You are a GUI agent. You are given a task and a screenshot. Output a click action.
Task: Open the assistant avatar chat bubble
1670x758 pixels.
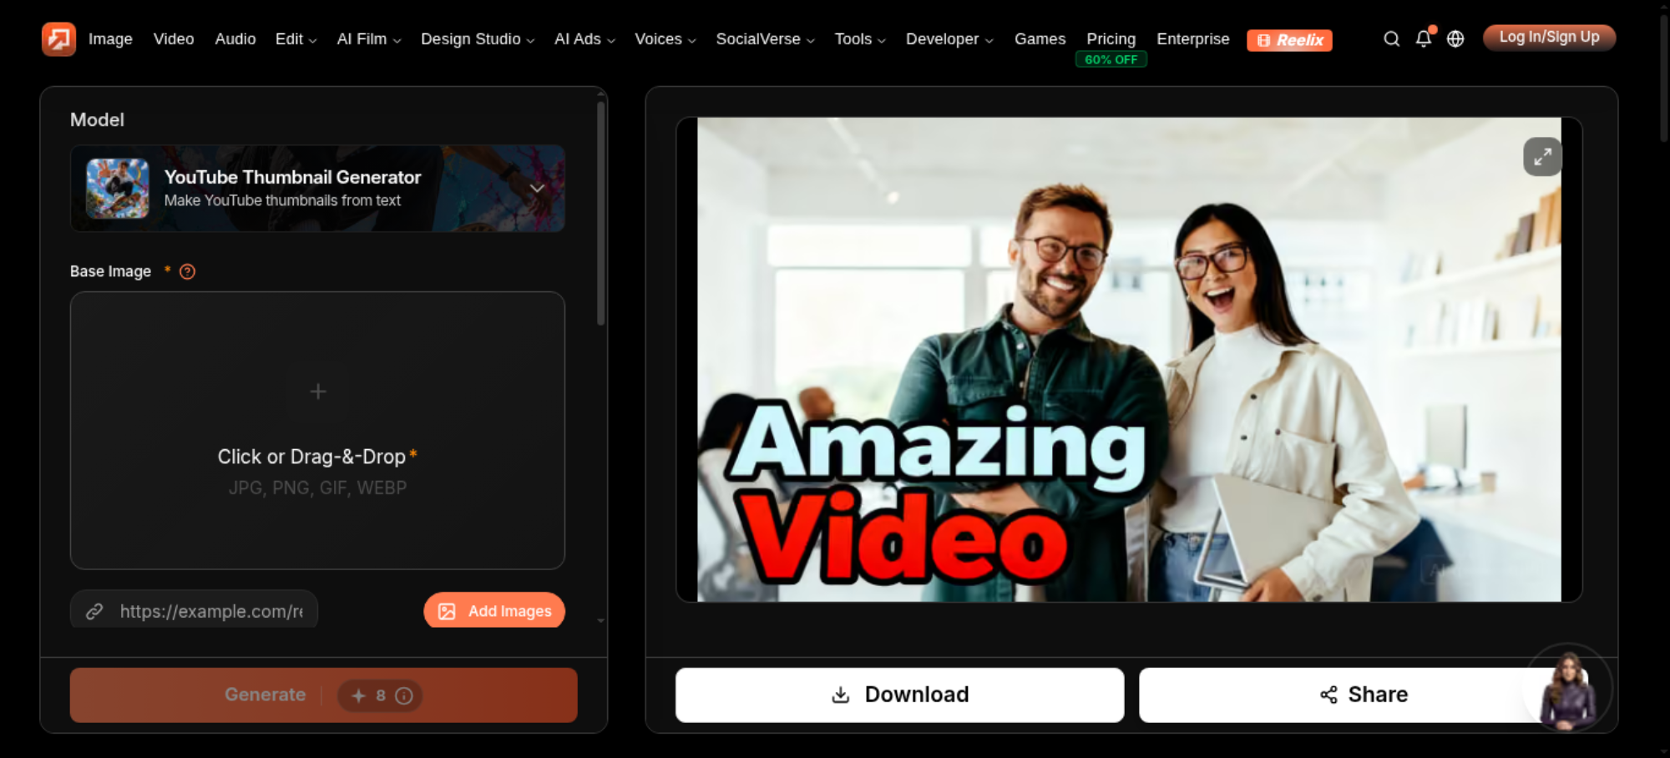[1568, 689]
